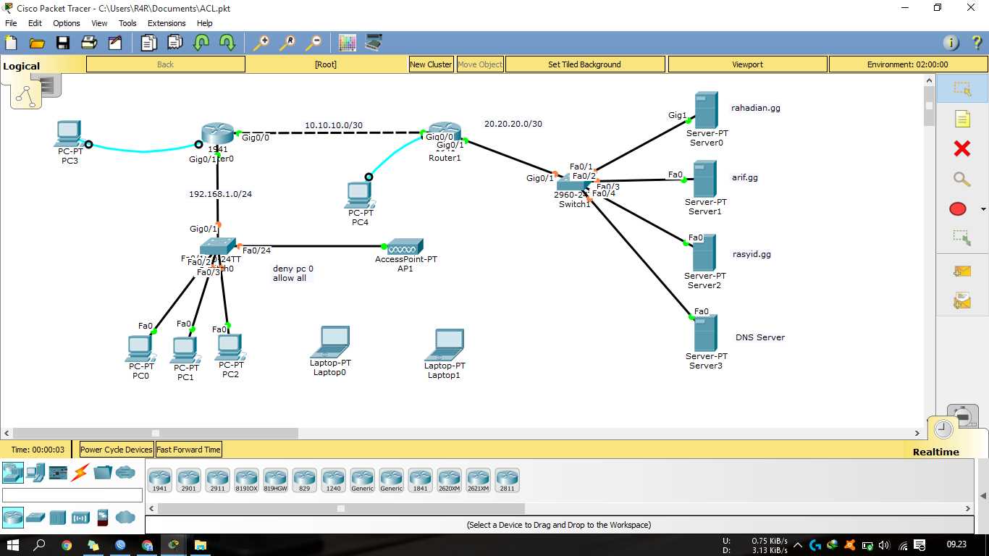Select the Components category icon
The width and height of the screenshot is (989, 556).
coord(58,473)
